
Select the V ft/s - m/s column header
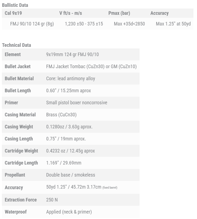pos(71,13)
